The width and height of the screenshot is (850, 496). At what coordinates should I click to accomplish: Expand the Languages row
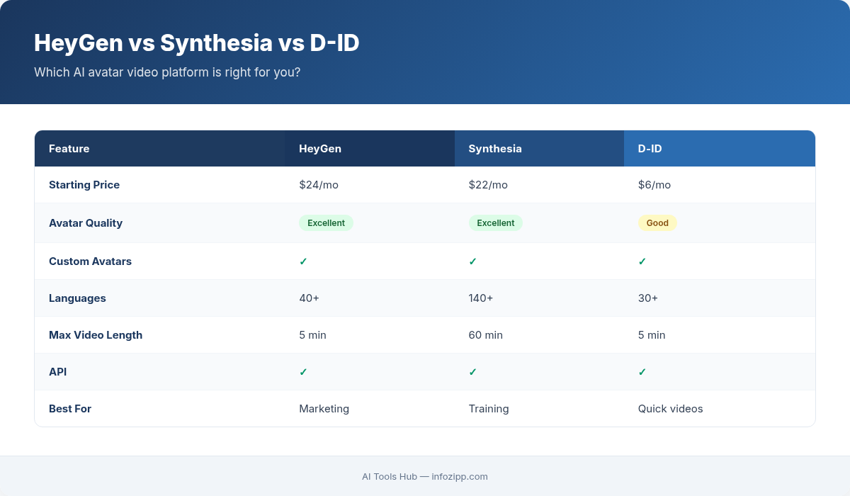78,298
